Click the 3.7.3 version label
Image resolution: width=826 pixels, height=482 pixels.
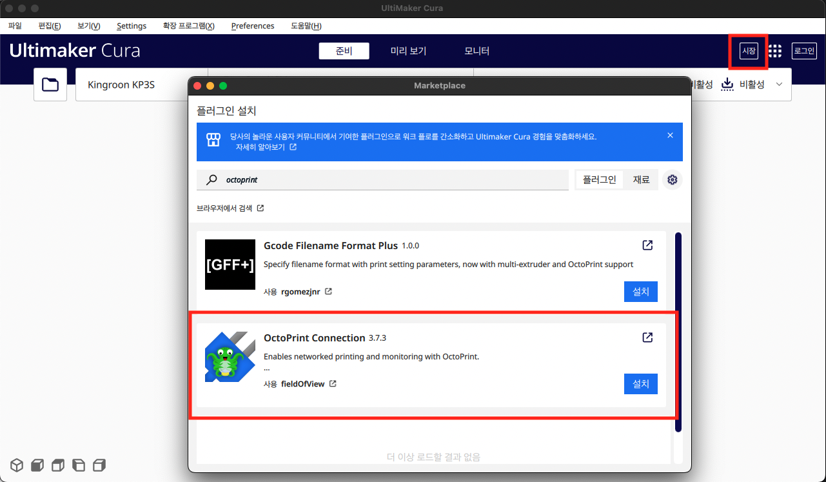(x=377, y=338)
